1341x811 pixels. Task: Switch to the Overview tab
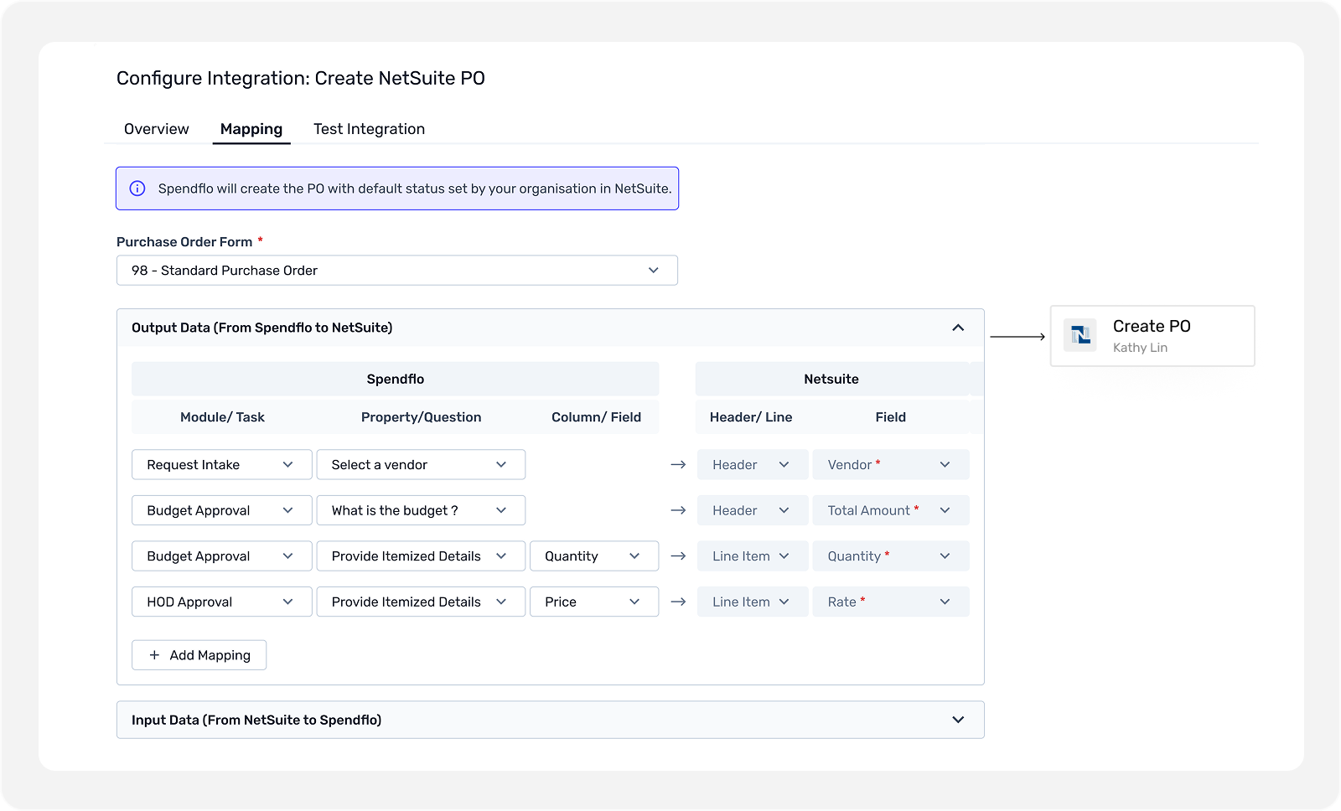coord(157,129)
